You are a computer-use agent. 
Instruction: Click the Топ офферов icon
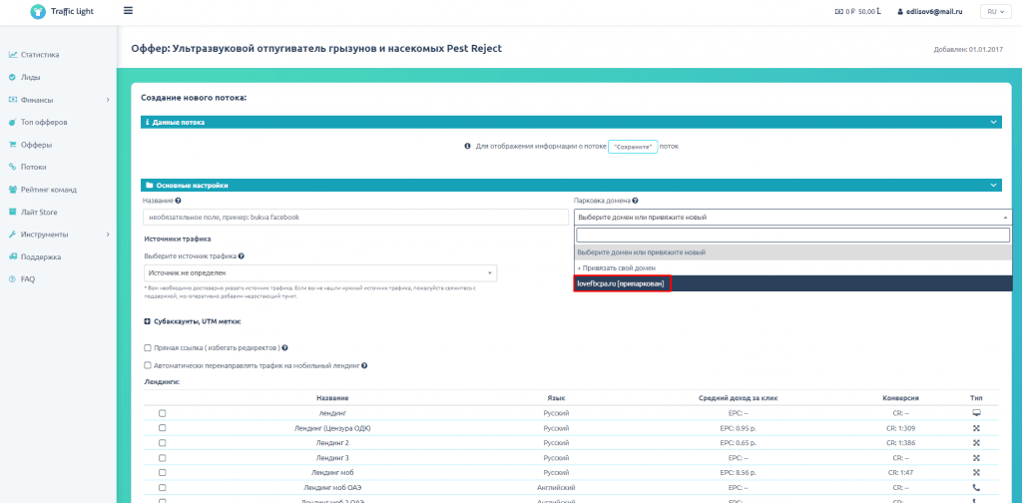tap(12, 123)
